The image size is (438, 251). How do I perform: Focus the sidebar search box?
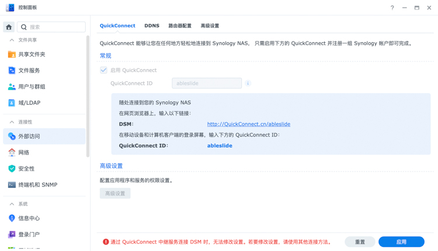coord(51,27)
